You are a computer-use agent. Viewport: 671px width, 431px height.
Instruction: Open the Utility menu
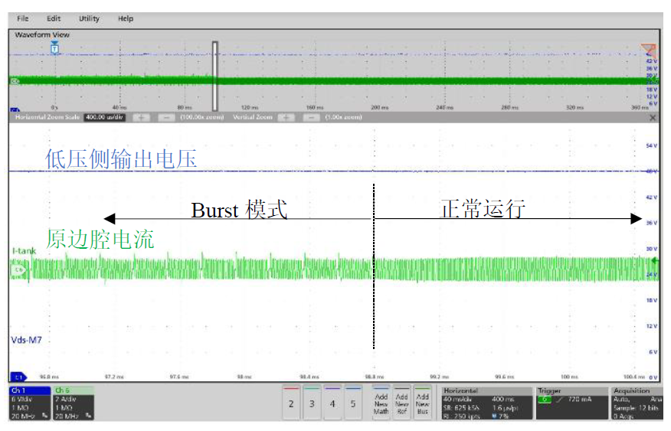(89, 18)
